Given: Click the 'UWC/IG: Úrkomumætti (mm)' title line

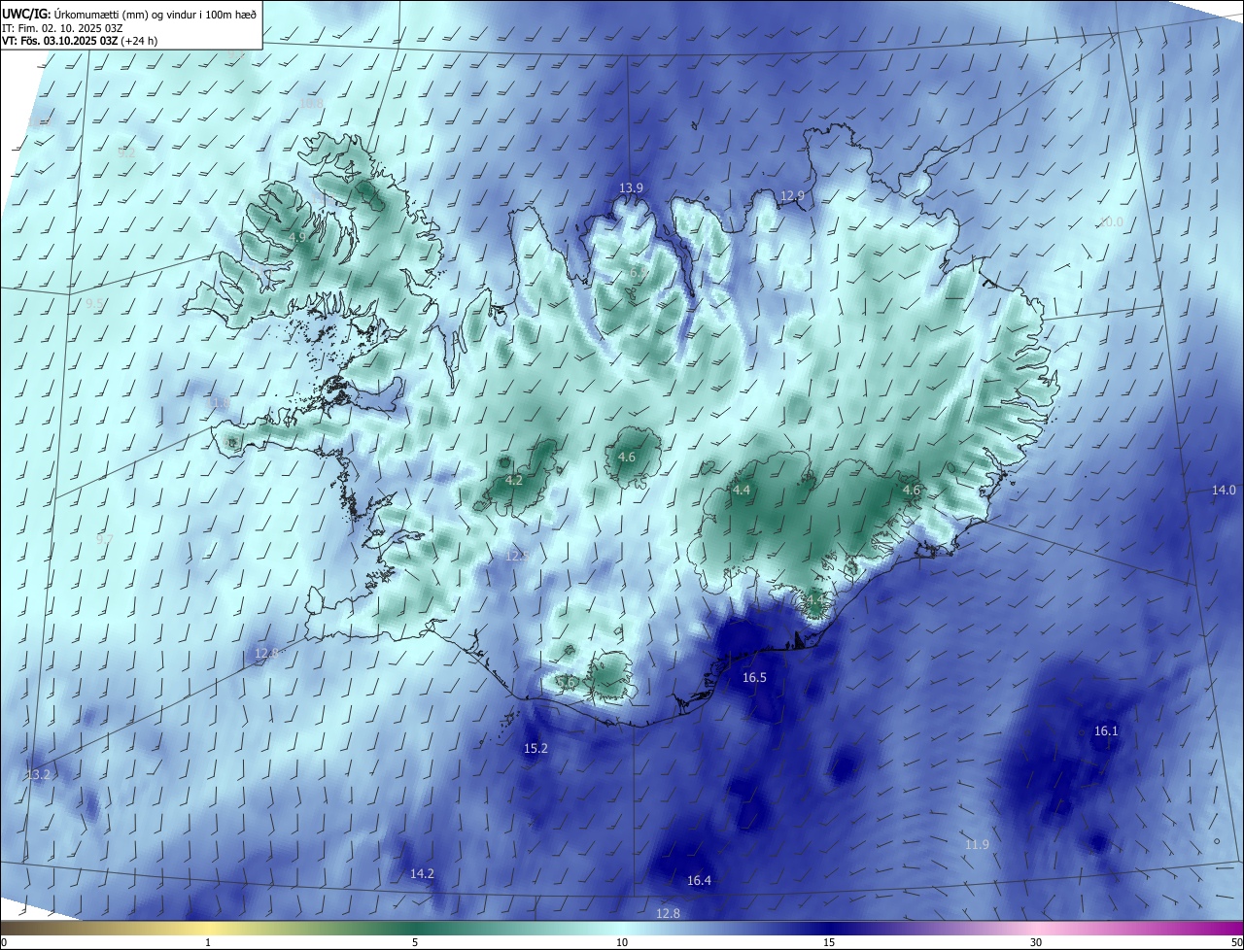Looking at the screenshot, I should tap(129, 14).
